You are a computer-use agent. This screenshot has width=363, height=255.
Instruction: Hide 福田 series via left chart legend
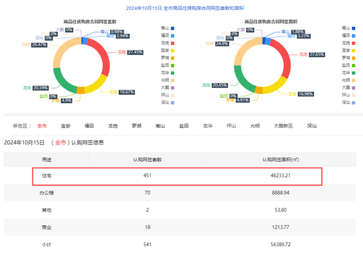pos(172,35)
